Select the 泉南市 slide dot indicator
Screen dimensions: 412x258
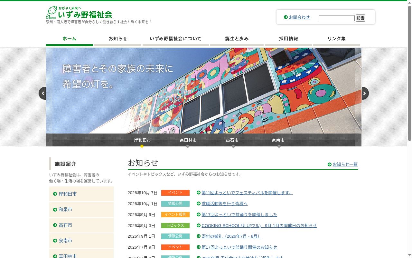pos(279,146)
